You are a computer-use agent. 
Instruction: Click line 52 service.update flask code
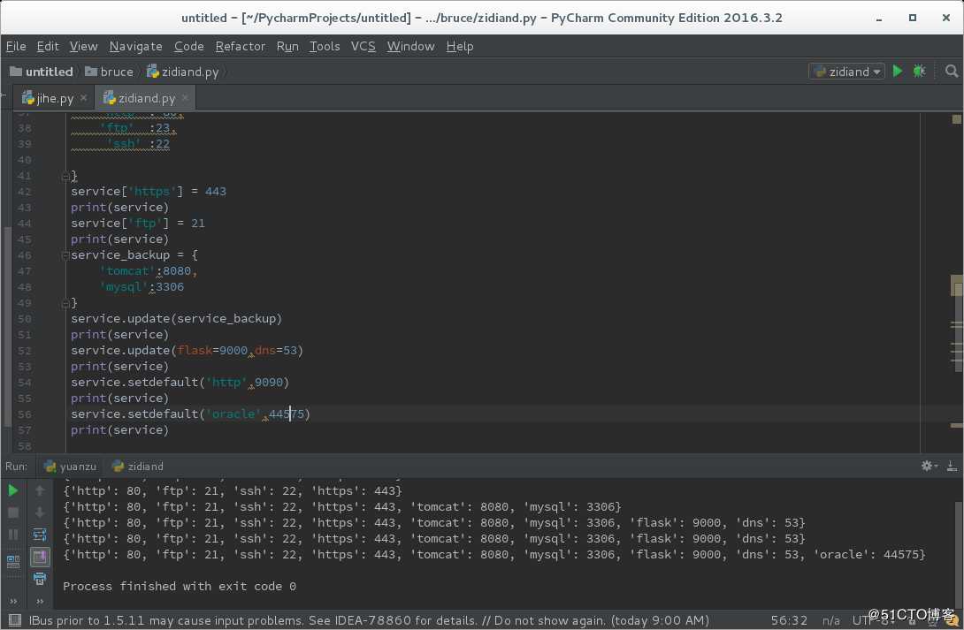click(187, 351)
